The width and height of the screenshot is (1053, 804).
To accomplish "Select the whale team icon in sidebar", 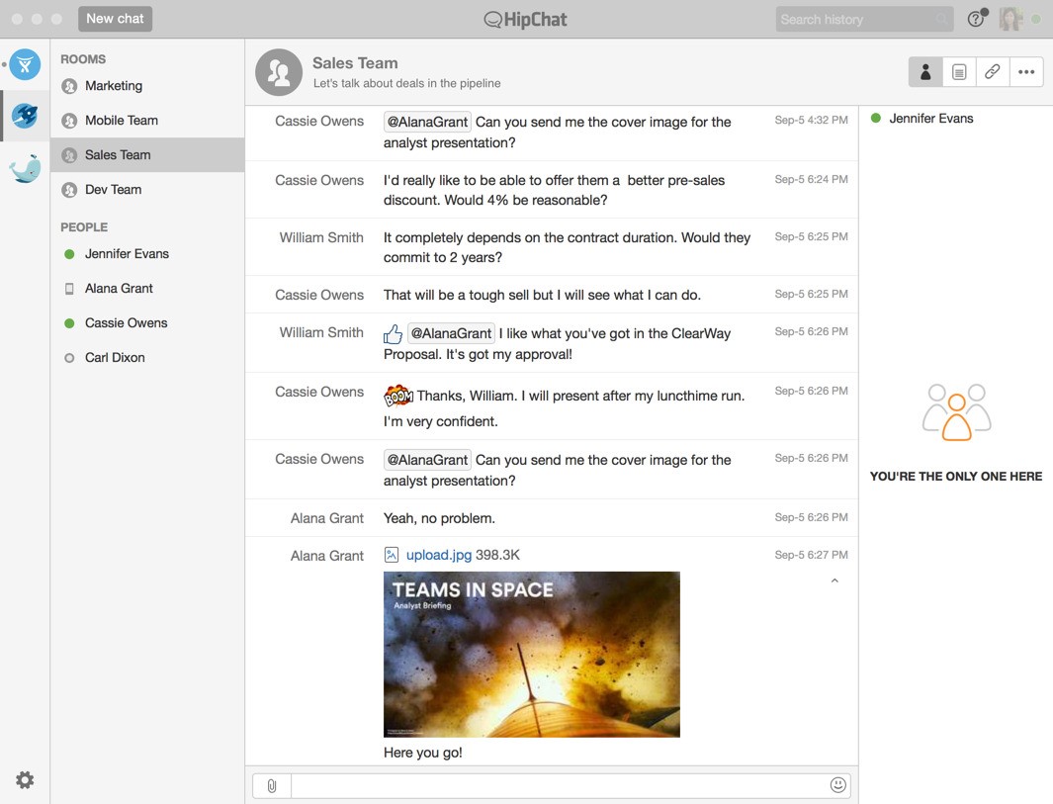I will [25, 168].
